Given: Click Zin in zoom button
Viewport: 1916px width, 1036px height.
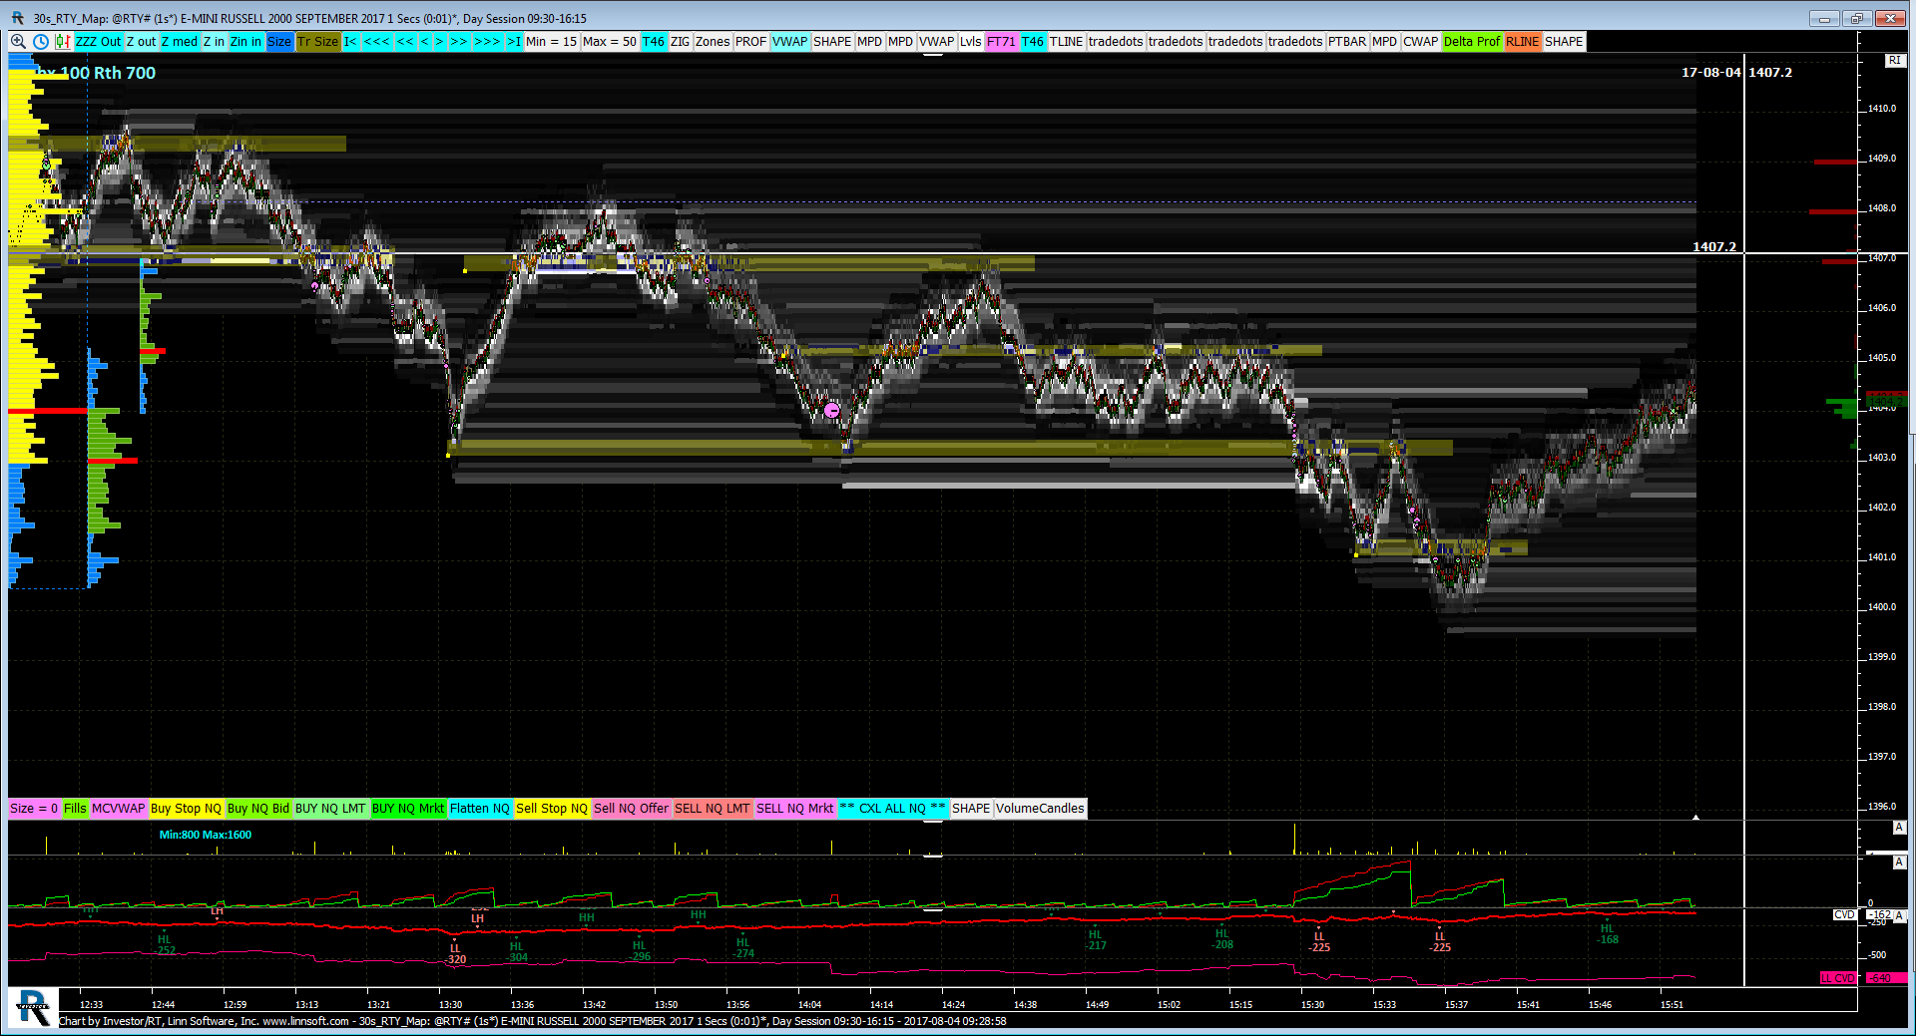Looking at the screenshot, I should pyautogui.click(x=246, y=42).
